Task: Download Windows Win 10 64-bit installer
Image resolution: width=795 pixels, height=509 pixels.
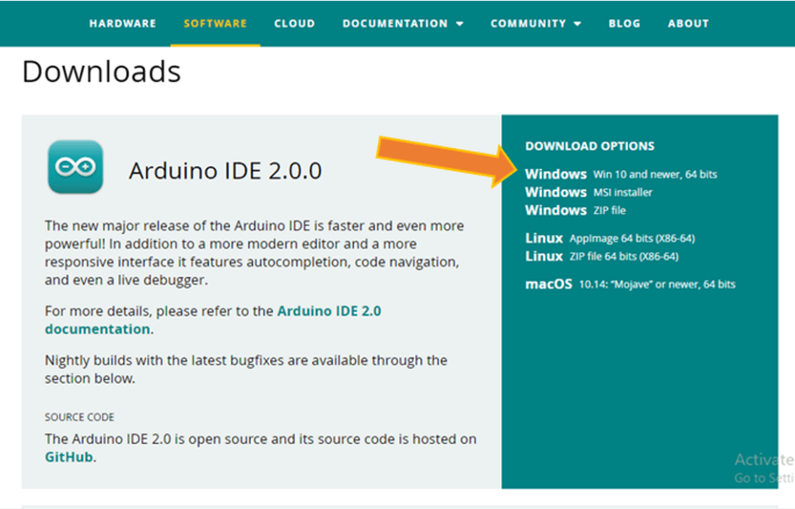Action: point(621,174)
